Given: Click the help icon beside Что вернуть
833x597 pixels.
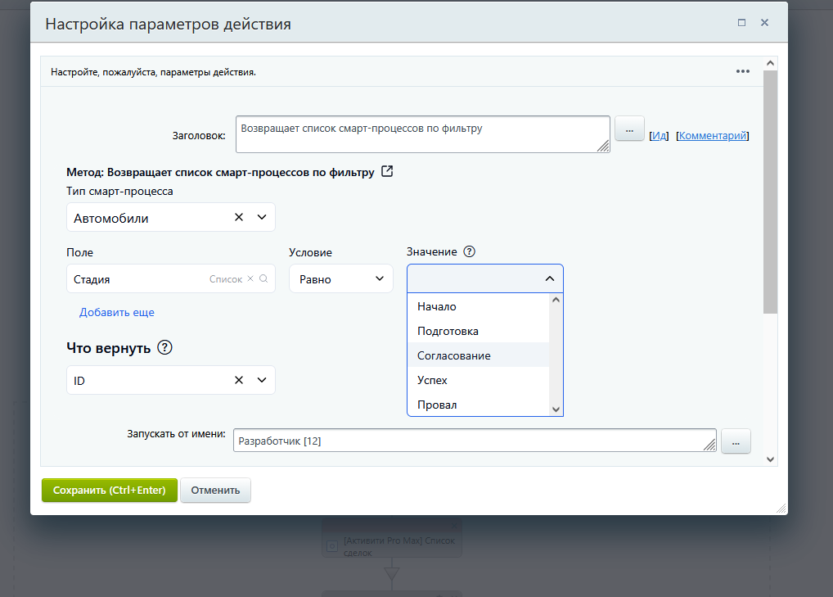Looking at the screenshot, I should pos(165,348).
